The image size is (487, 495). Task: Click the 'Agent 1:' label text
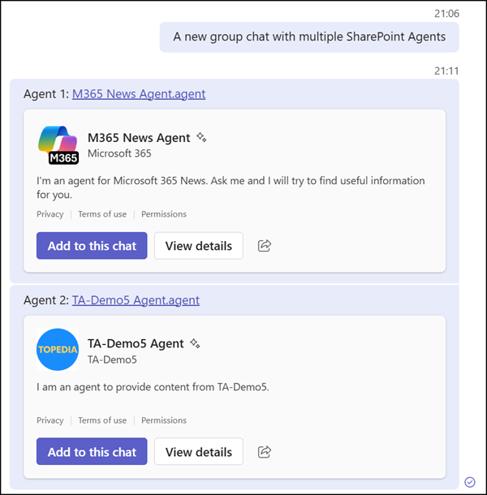point(46,94)
